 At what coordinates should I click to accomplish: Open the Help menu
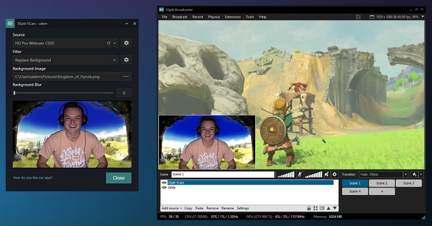(263, 17)
